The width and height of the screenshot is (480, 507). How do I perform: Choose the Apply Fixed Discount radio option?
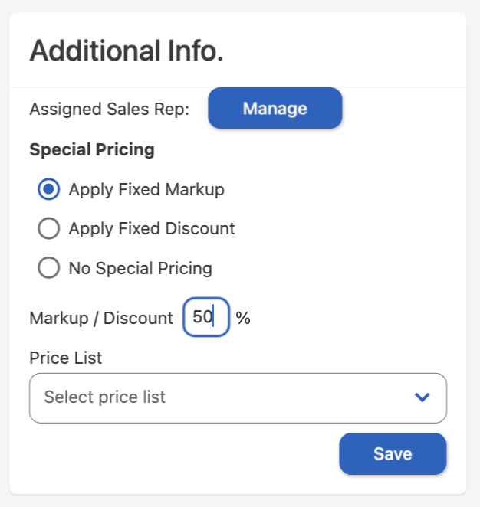tap(49, 228)
